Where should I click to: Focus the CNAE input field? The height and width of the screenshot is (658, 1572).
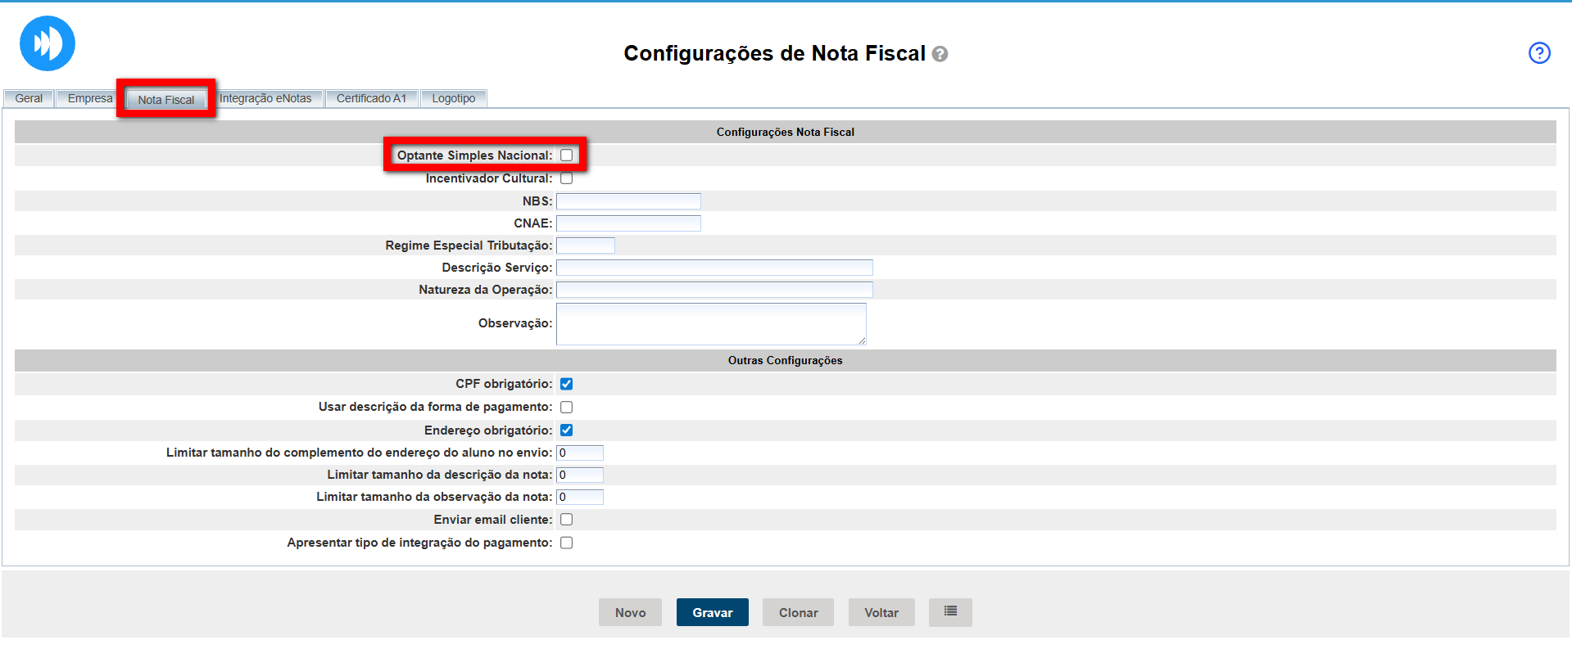click(x=628, y=223)
